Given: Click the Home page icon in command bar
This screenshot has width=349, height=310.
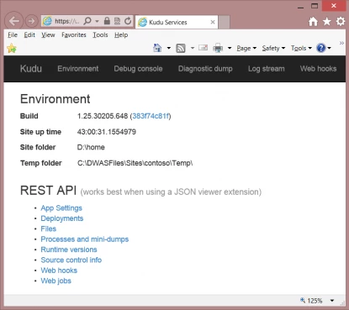Looking at the screenshot, I should point(157,48).
